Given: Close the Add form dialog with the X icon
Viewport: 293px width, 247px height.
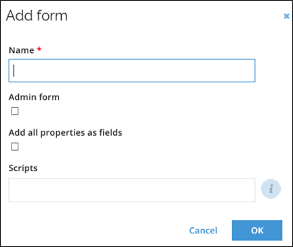Looking at the screenshot, I should [x=286, y=16].
